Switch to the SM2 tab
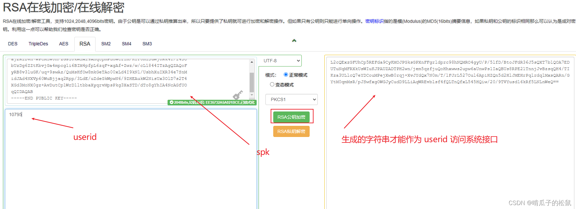This screenshot has height=209, width=576. pyautogui.click(x=106, y=44)
